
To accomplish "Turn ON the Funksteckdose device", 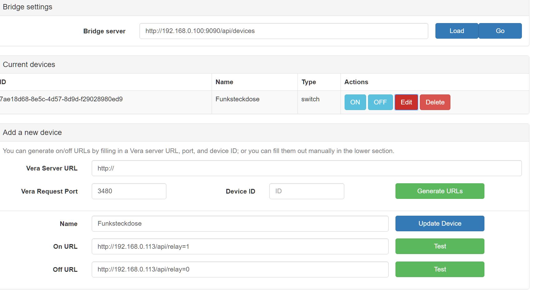I will pos(355,102).
